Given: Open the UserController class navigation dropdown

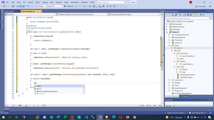Looking at the screenshot, I should click(x=83, y=14).
